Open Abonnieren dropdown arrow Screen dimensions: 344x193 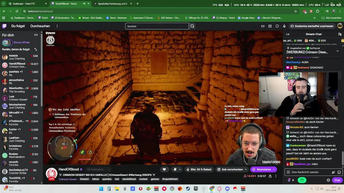(x=274, y=169)
